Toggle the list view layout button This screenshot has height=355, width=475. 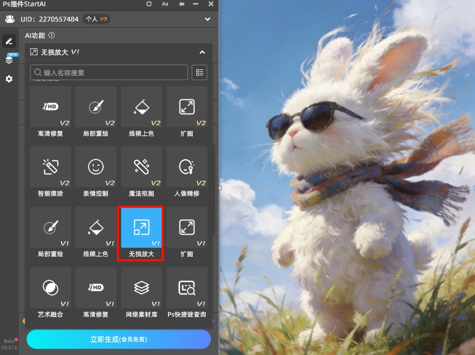click(x=200, y=73)
